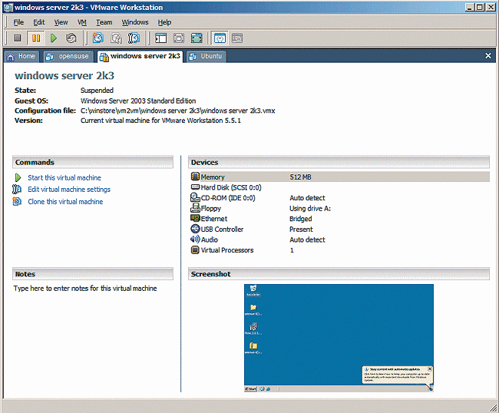Click the green Power On play button
Screen dimensions: 499x413
coord(54,38)
